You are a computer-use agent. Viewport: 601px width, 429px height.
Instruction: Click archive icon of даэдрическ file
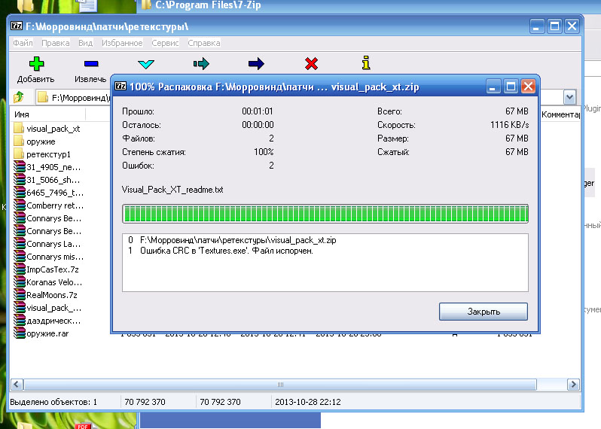[19, 320]
